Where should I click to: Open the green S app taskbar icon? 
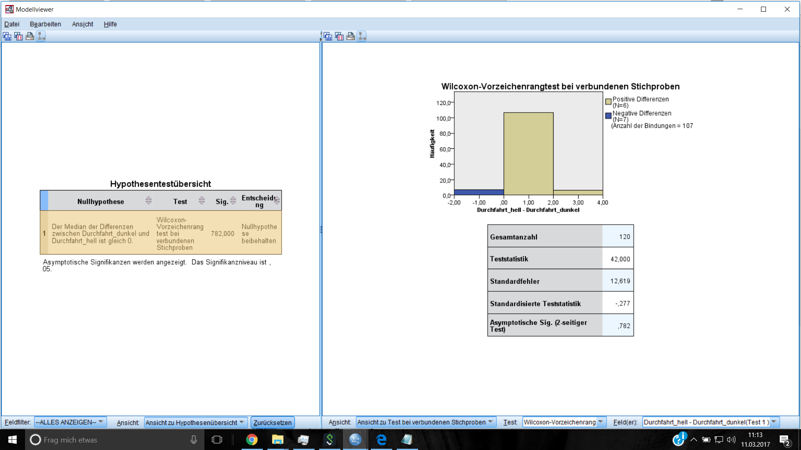pos(330,440)
